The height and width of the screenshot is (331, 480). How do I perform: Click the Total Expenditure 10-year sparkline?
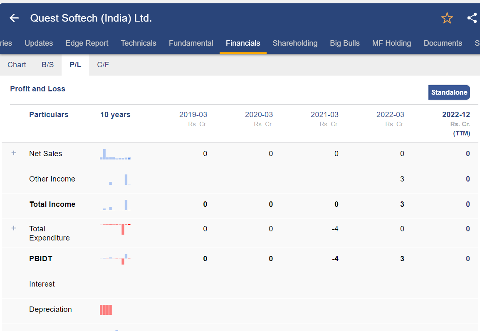point(115,229)
